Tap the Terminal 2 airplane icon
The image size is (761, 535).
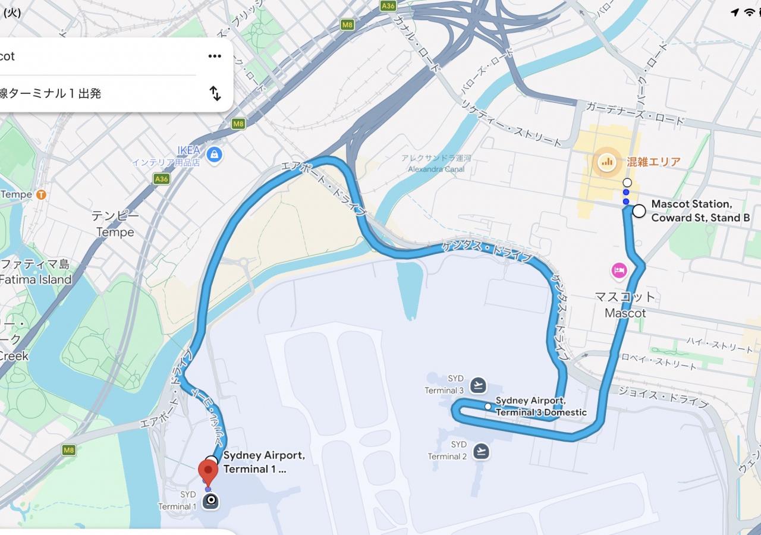(481, 451)
